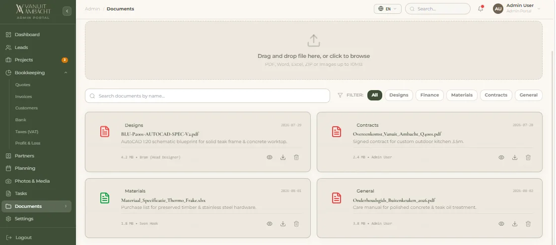
Task: Filter documents by Contracts
Action: 496,95
